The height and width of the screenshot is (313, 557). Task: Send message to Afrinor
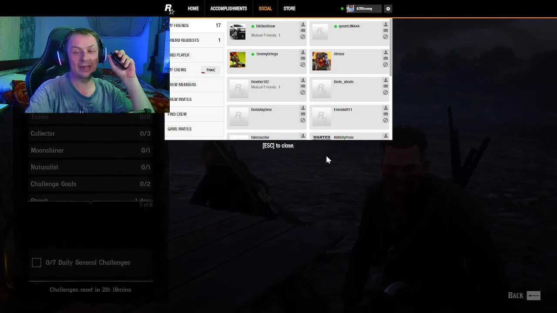[x=386, y=58]
